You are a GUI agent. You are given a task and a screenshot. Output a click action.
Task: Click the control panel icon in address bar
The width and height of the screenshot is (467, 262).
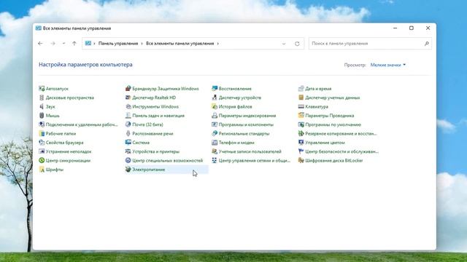(x=88, y=44)
